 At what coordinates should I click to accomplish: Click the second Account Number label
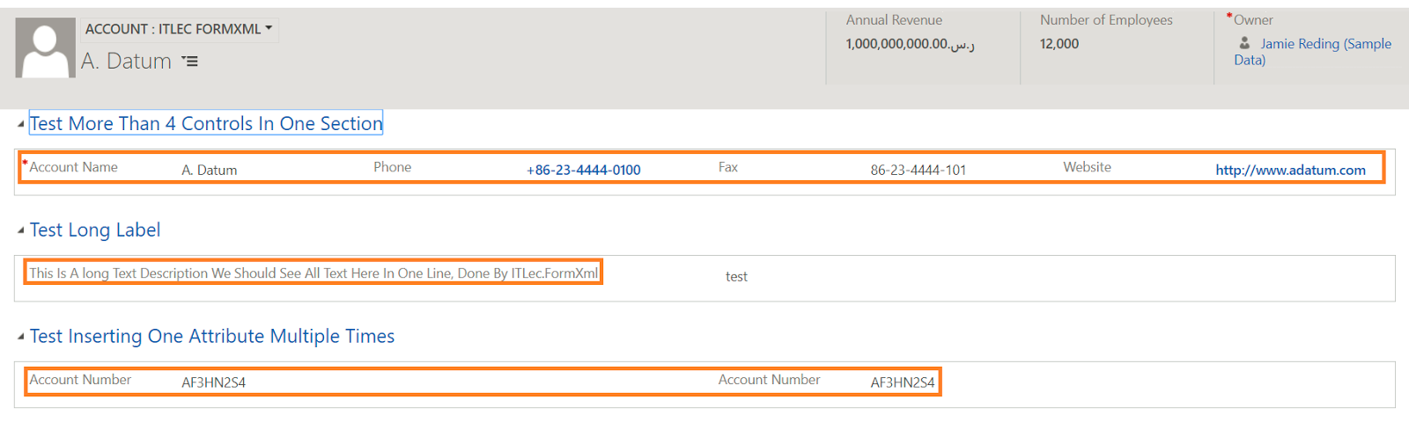point(769,380)
